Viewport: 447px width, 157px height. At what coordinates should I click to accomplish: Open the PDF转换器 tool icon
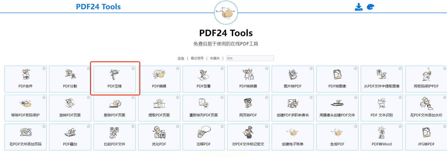pyautogui.click(x=248, y=75)
